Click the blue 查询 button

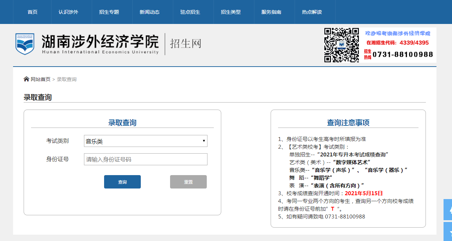(122, 182)
